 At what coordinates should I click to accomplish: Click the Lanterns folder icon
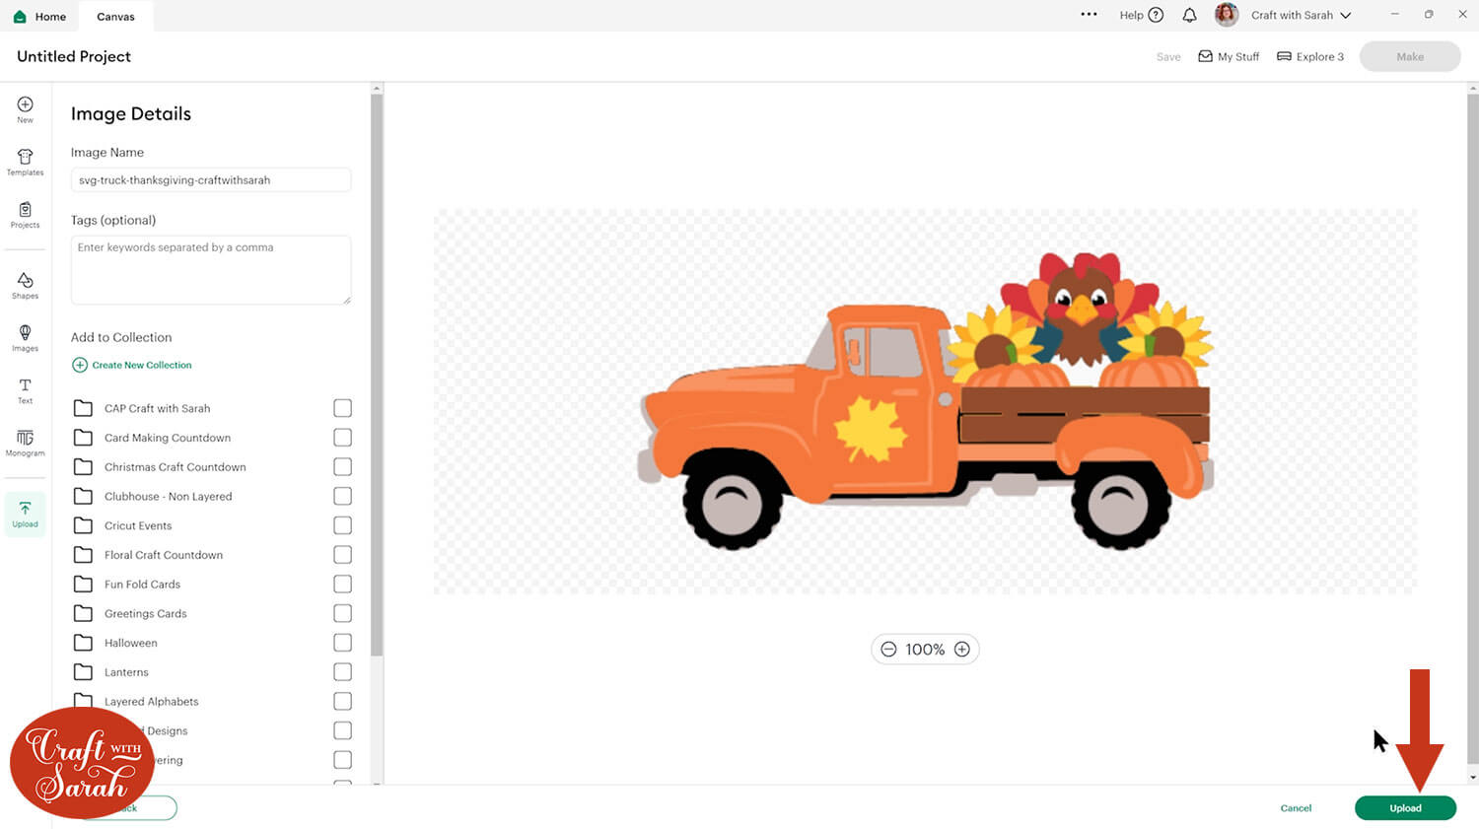click(83, 672)
